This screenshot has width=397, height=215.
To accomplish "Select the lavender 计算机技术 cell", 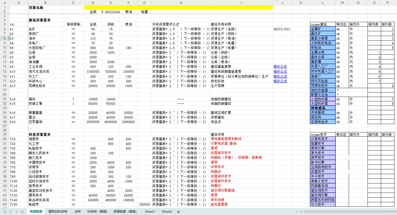I will click(x=323, y=139).
